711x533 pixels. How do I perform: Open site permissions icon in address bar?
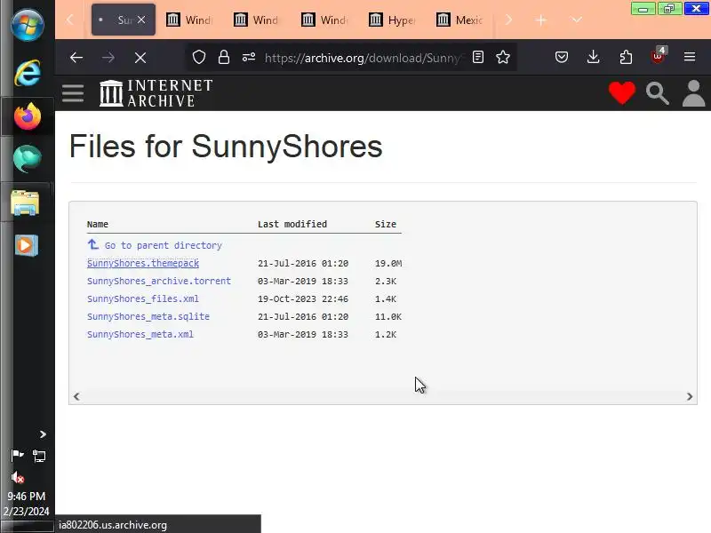pyautogui.click(x=249, y=57)
